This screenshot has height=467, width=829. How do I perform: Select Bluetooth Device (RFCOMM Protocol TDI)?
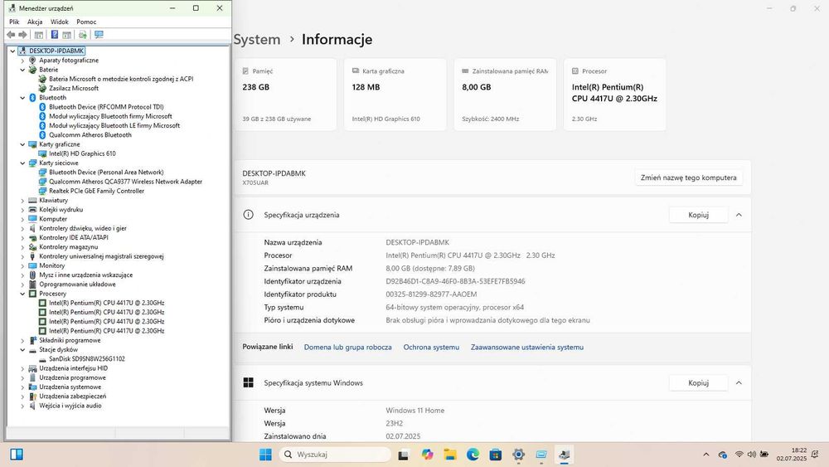coord(106,107)
